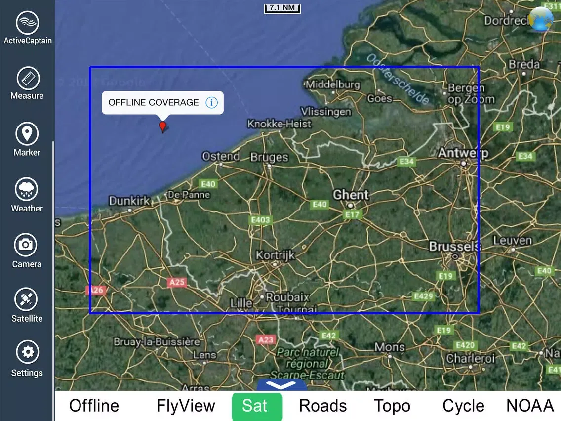Click the Bruges city label on map
Image resolution: width=561 pixels, height=421 pixels.
pos(269,157)
